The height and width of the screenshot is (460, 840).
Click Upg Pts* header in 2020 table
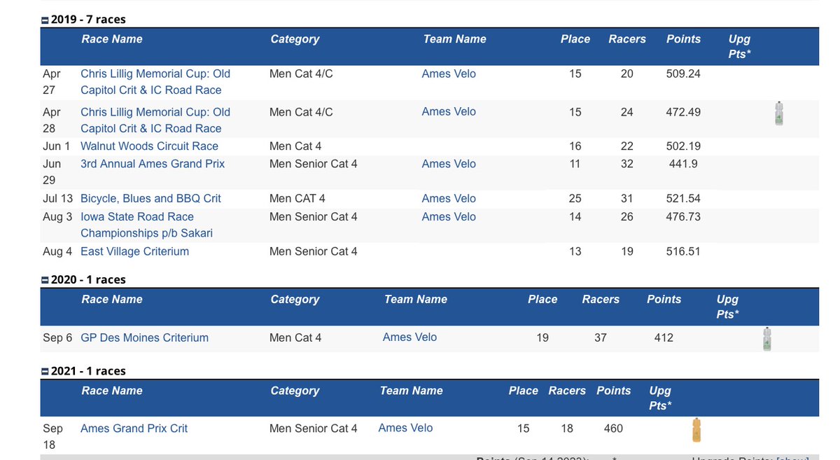tap(728, 307)
